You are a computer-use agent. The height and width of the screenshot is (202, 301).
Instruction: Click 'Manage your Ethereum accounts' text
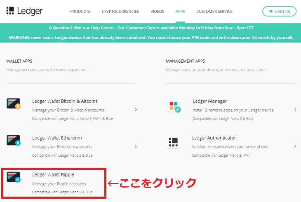[x=62, y=147]
